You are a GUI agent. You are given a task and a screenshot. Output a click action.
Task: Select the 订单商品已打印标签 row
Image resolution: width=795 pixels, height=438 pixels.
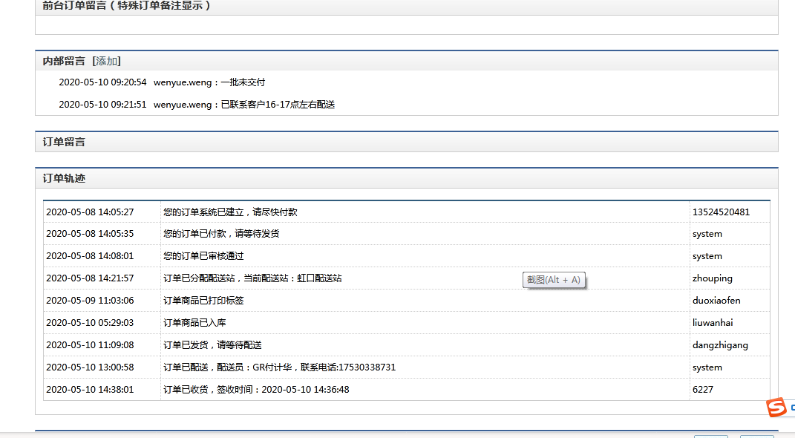point(203,301)
